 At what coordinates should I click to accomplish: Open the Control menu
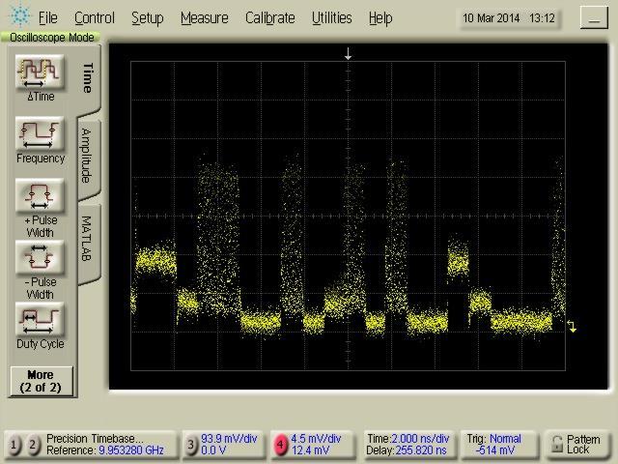[95, 17]
